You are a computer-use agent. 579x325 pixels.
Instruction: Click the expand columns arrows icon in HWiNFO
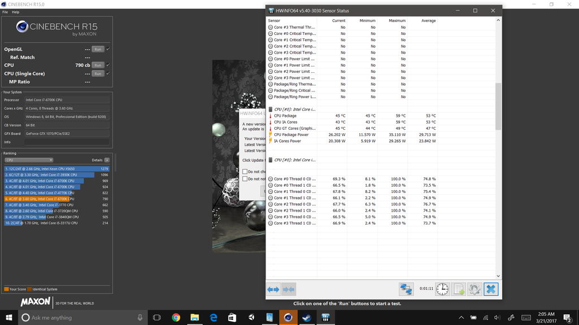coord(273,289)
